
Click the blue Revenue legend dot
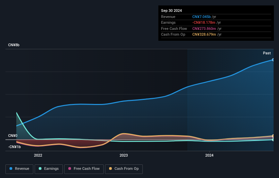pos(11,168)
